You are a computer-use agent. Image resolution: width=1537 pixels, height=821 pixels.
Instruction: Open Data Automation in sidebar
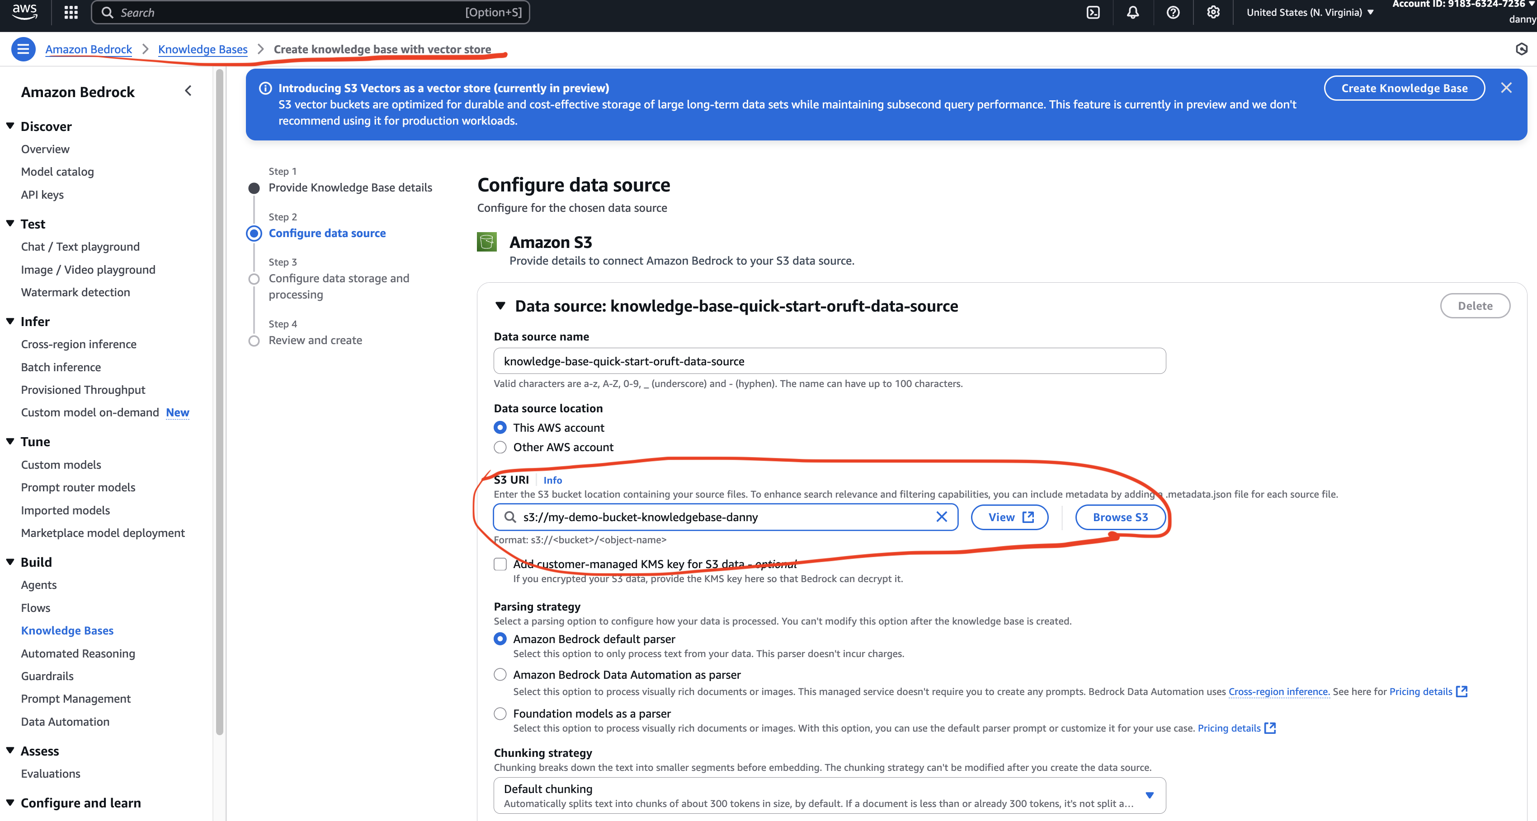(65, 722)
